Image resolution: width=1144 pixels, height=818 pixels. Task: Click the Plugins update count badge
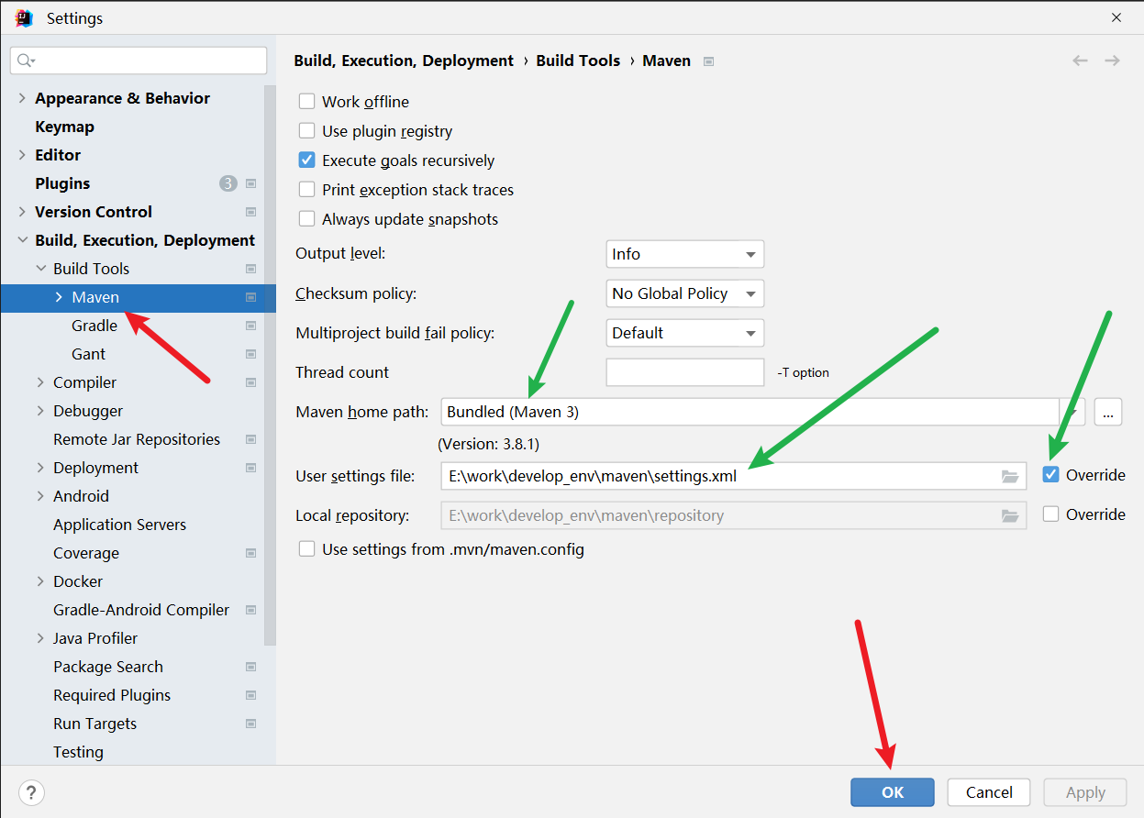coord(228,183)
